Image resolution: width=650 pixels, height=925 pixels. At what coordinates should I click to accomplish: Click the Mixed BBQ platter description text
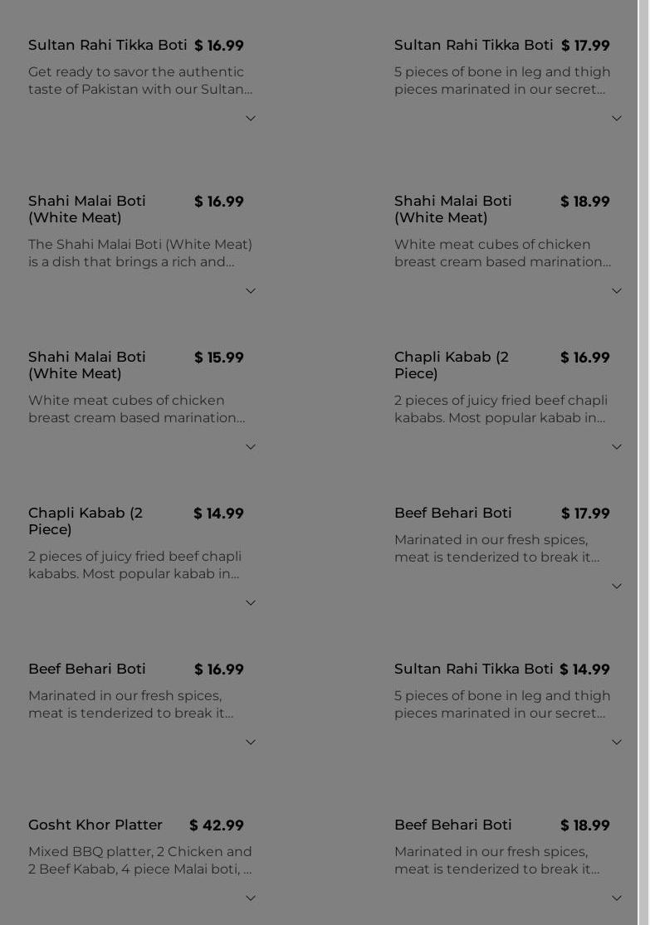point(140,860)
